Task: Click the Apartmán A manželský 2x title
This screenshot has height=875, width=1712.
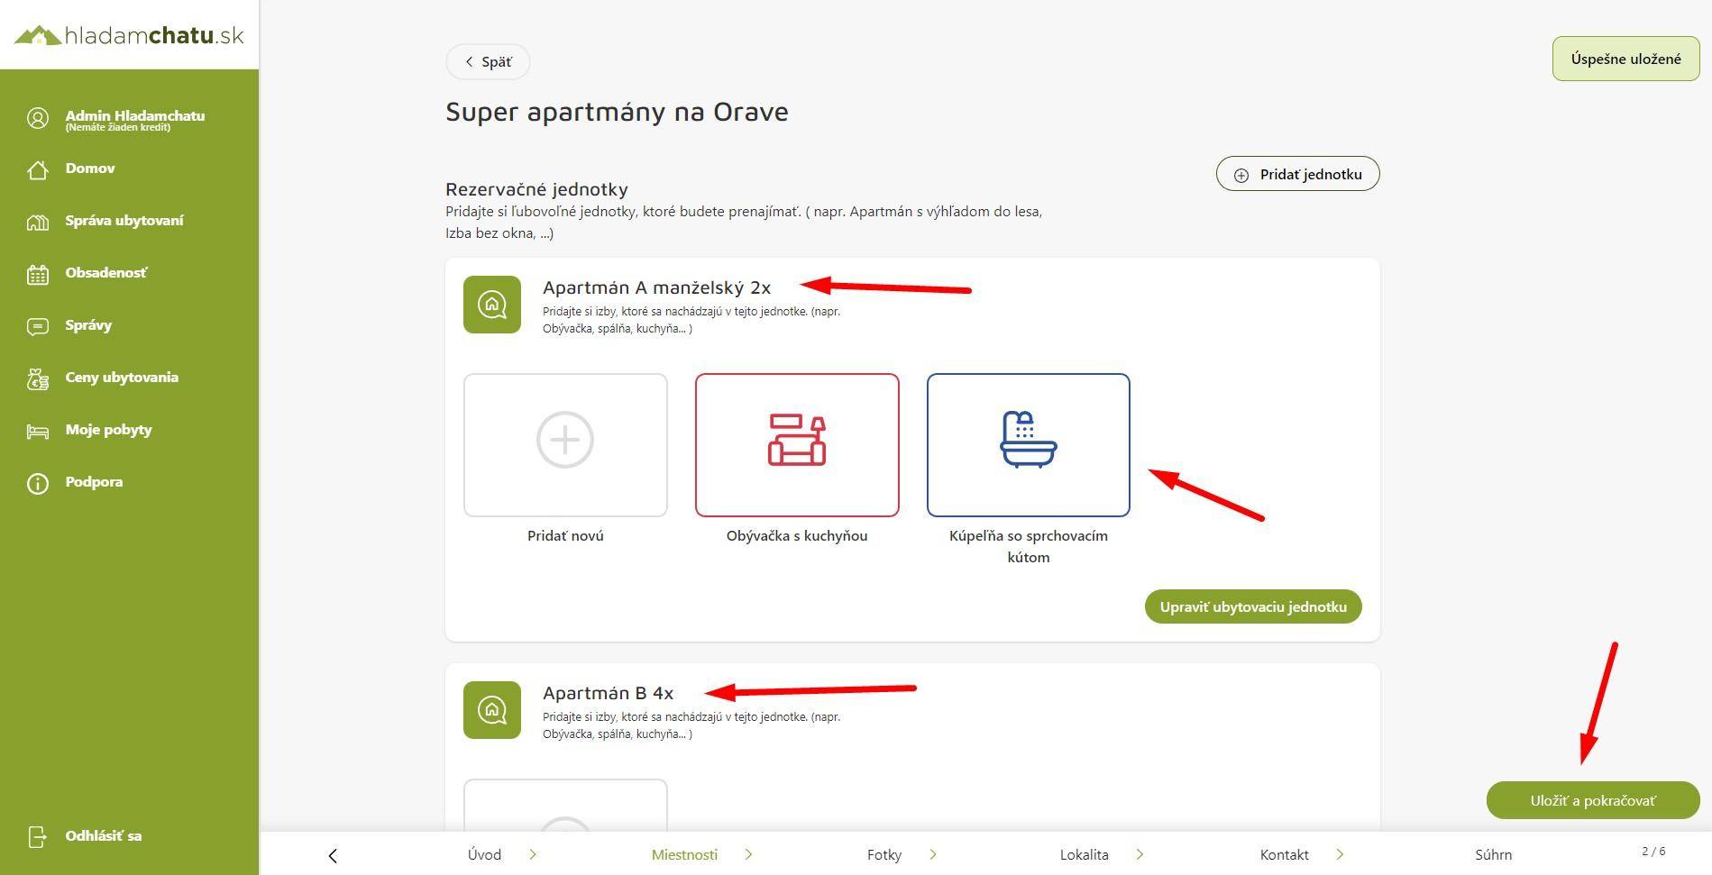Action: coord(656,287)
